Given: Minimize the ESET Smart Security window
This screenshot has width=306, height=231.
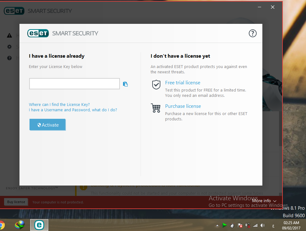Looking at the screenshot, I should [259, 7].
